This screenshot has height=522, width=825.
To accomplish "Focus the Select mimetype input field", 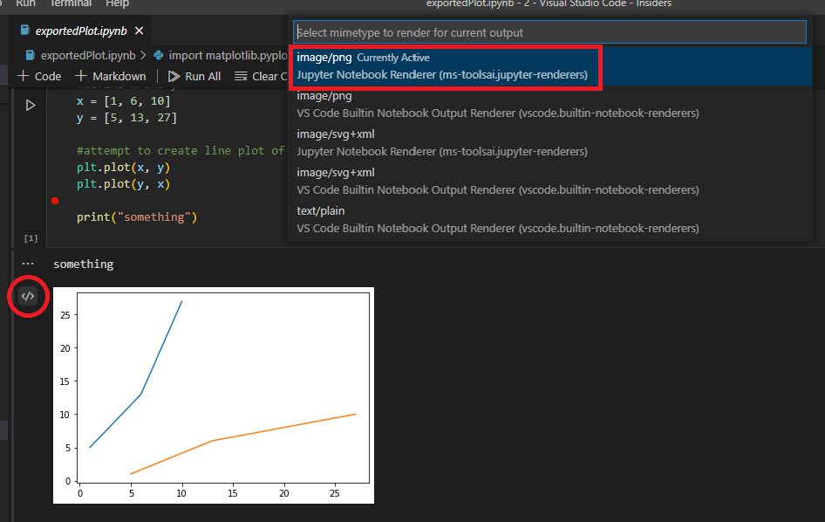I will tap(549, 32).
